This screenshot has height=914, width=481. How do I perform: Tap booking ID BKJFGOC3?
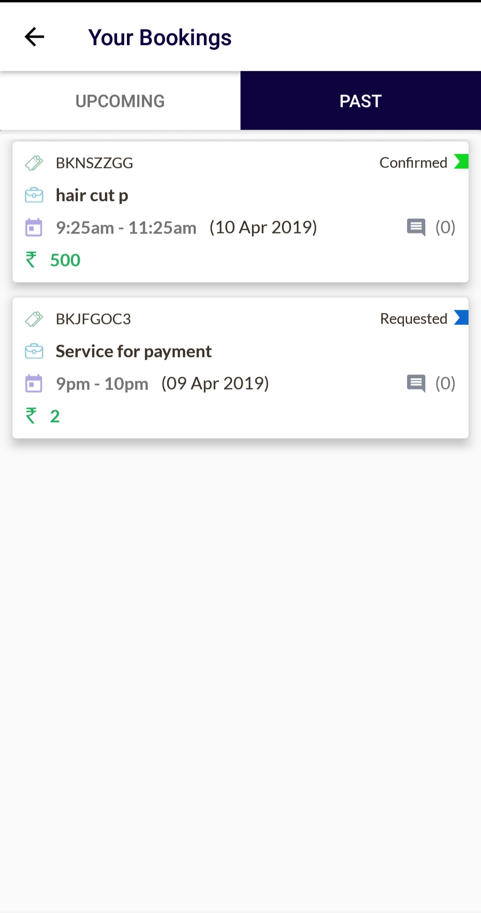click(x=94, y=319)
